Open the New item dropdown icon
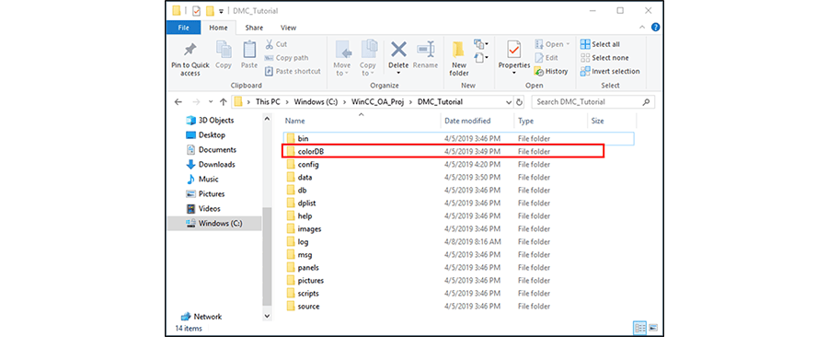 480,44
